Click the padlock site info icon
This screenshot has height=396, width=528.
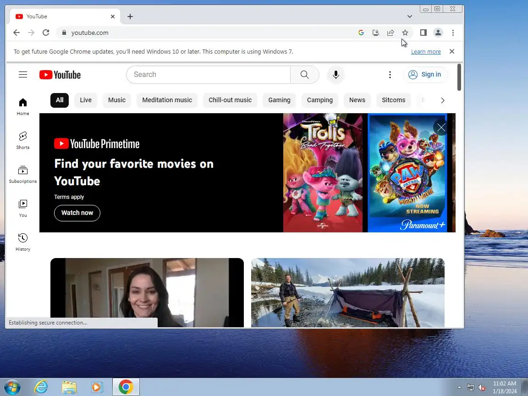(x=64, y=33)
